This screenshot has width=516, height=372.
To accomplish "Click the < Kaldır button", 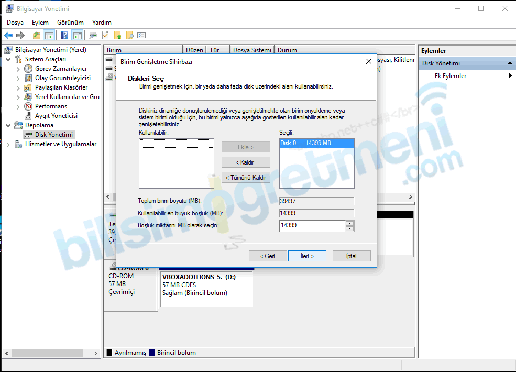I will [x=245, y=162].
